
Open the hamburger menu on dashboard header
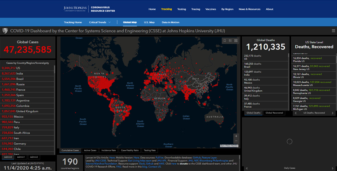333,31
